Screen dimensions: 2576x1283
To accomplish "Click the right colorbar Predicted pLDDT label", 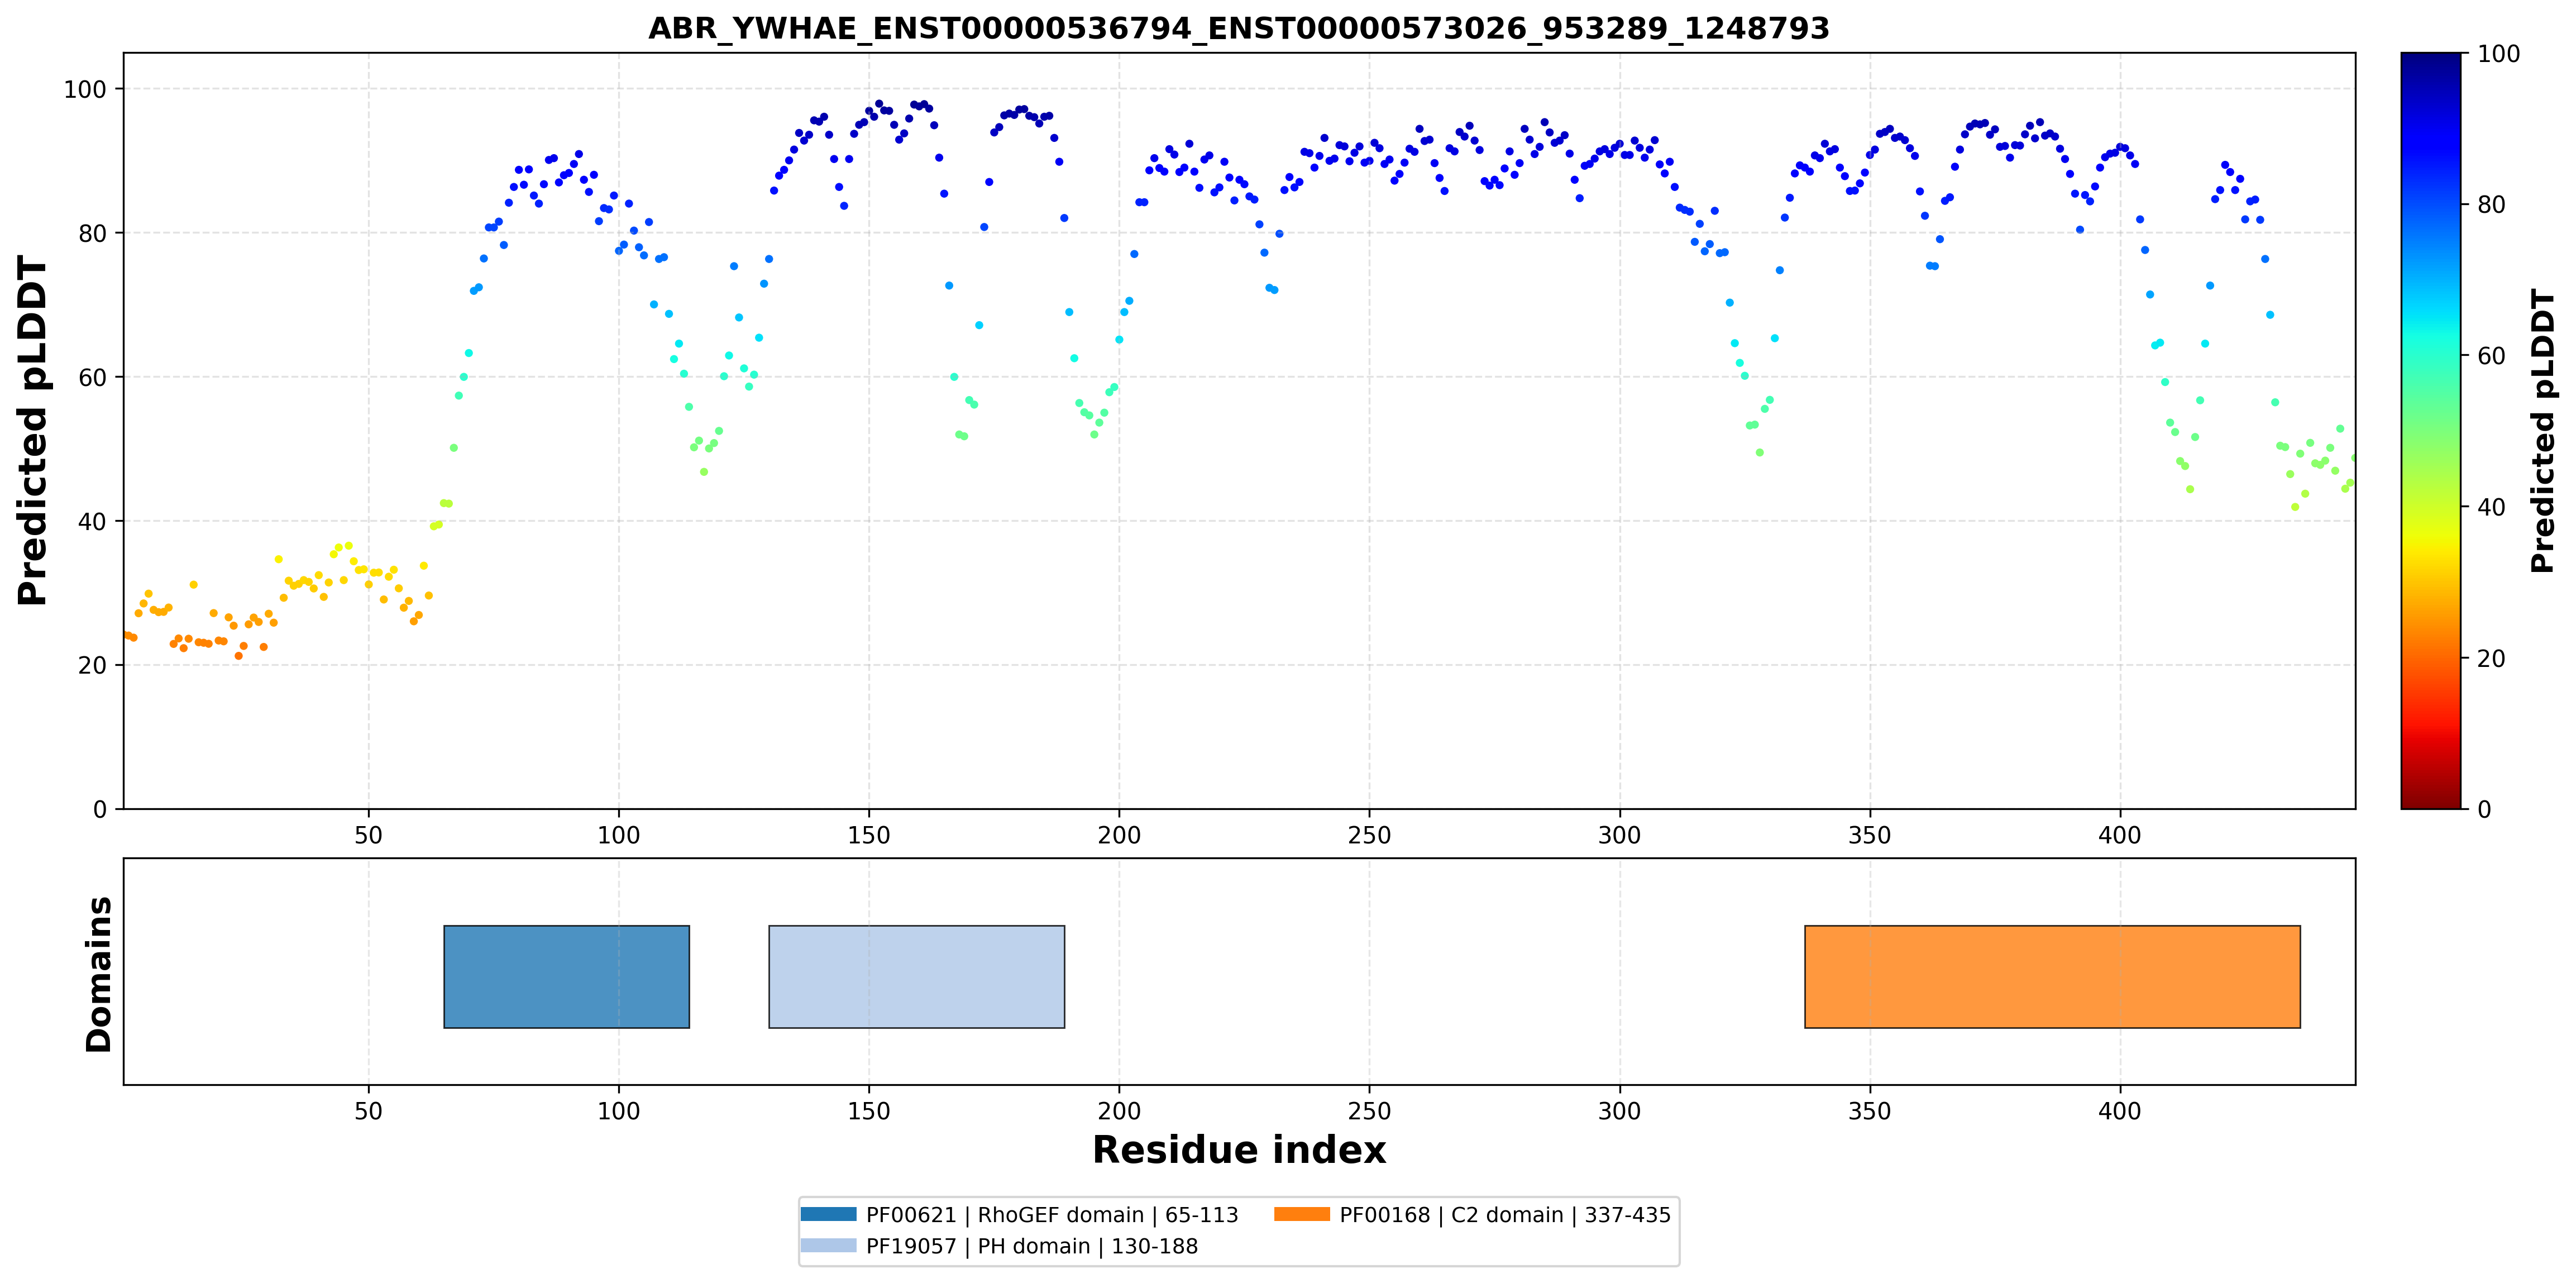I will (x=2542, y=431).
